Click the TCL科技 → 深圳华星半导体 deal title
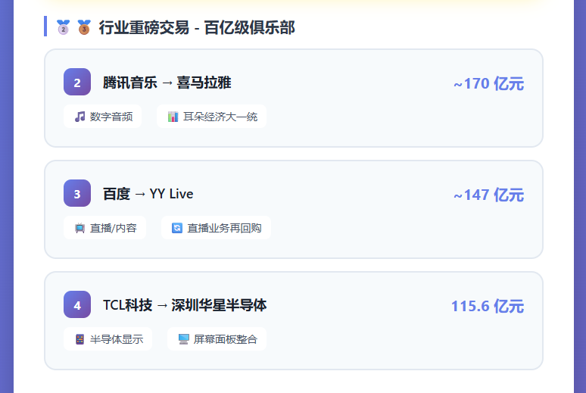 pos(185,305)
